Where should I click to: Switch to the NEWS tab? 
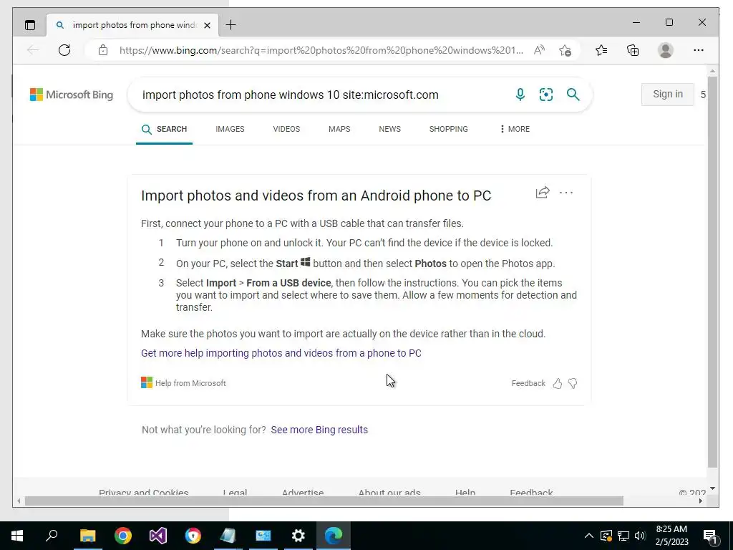pos(390,129)
